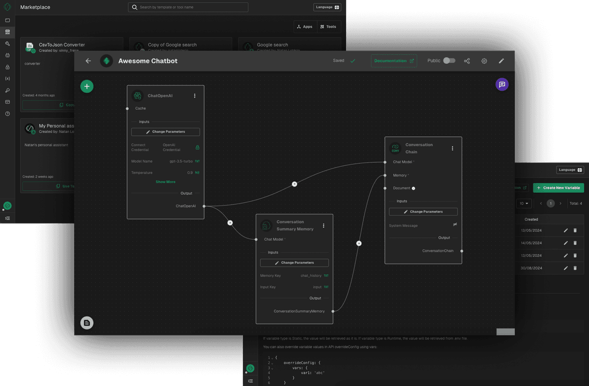Switch to Tools tab in Marketplace
589x386 pixels.
pos(328,26)
